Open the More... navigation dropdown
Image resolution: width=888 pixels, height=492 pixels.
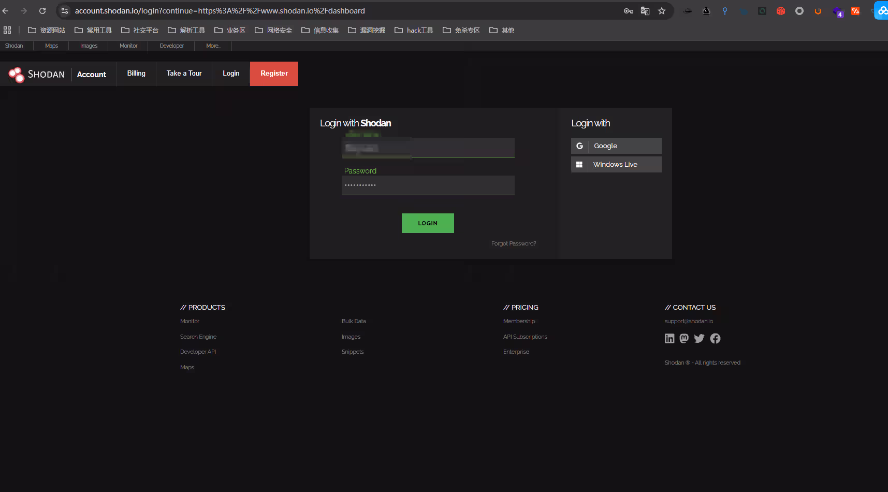click(213, 46)
